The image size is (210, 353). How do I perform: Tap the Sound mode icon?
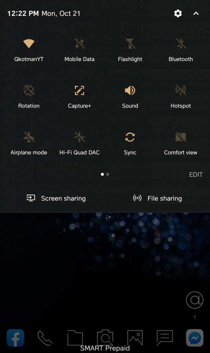point(130,91)
